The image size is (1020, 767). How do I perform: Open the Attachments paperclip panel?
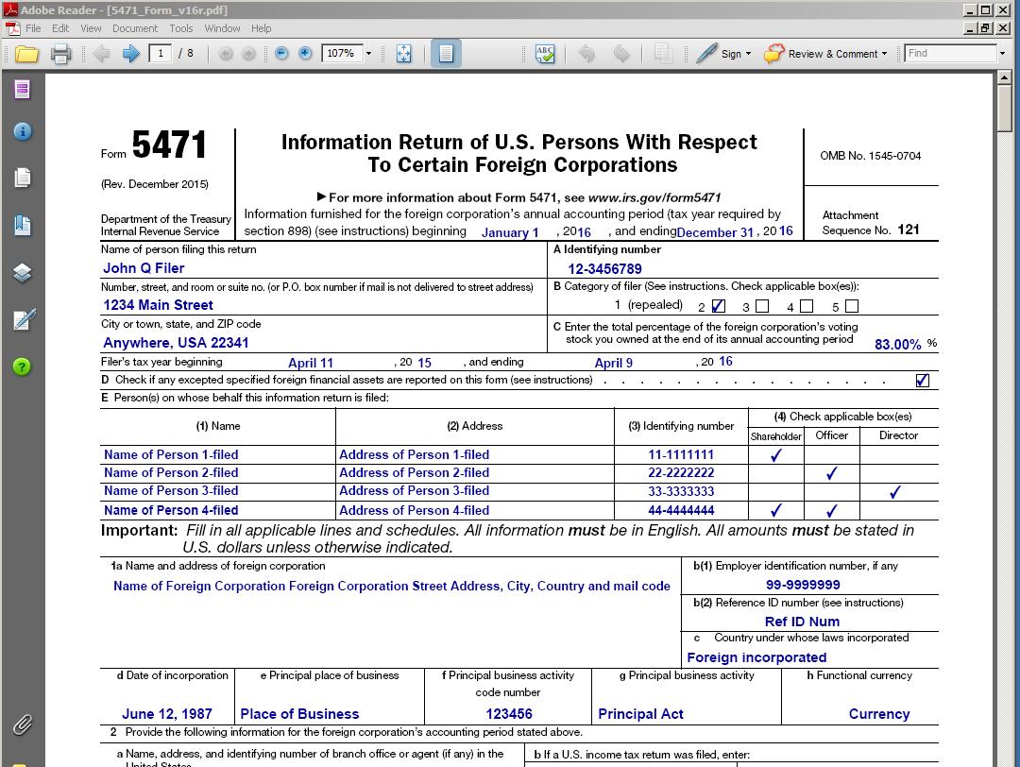(x=22, y=724)
